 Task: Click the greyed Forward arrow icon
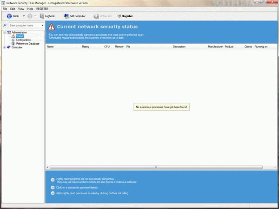[30, 16]
